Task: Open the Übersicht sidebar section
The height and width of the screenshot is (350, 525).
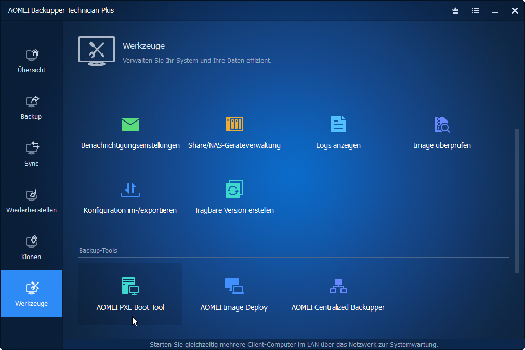Action: pyautogui.click(x=32, y=61)
